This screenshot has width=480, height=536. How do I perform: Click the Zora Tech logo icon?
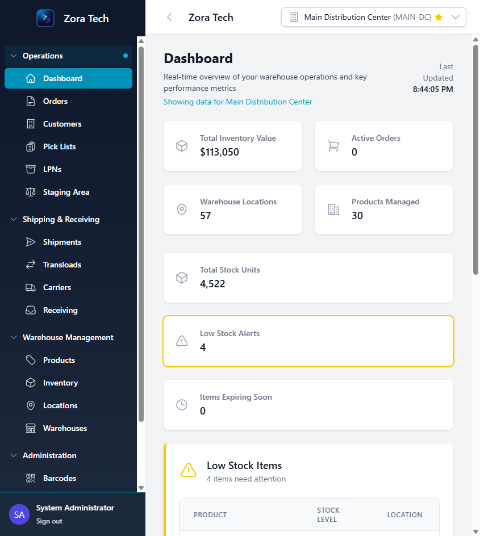[x=45, y=18]
